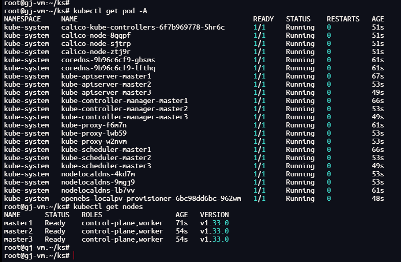Select the kube-apiserver-master2 pod name
Viewport: 401px width, 262px height.
pos(106,84)
